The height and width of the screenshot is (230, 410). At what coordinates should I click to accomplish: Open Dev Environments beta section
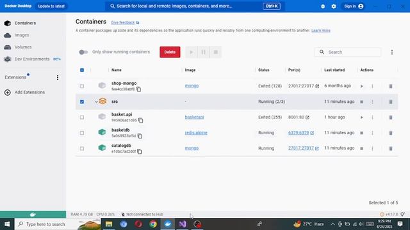[x=33, y=59]
